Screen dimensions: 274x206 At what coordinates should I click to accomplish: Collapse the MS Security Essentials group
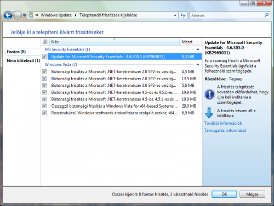(198, 49)
